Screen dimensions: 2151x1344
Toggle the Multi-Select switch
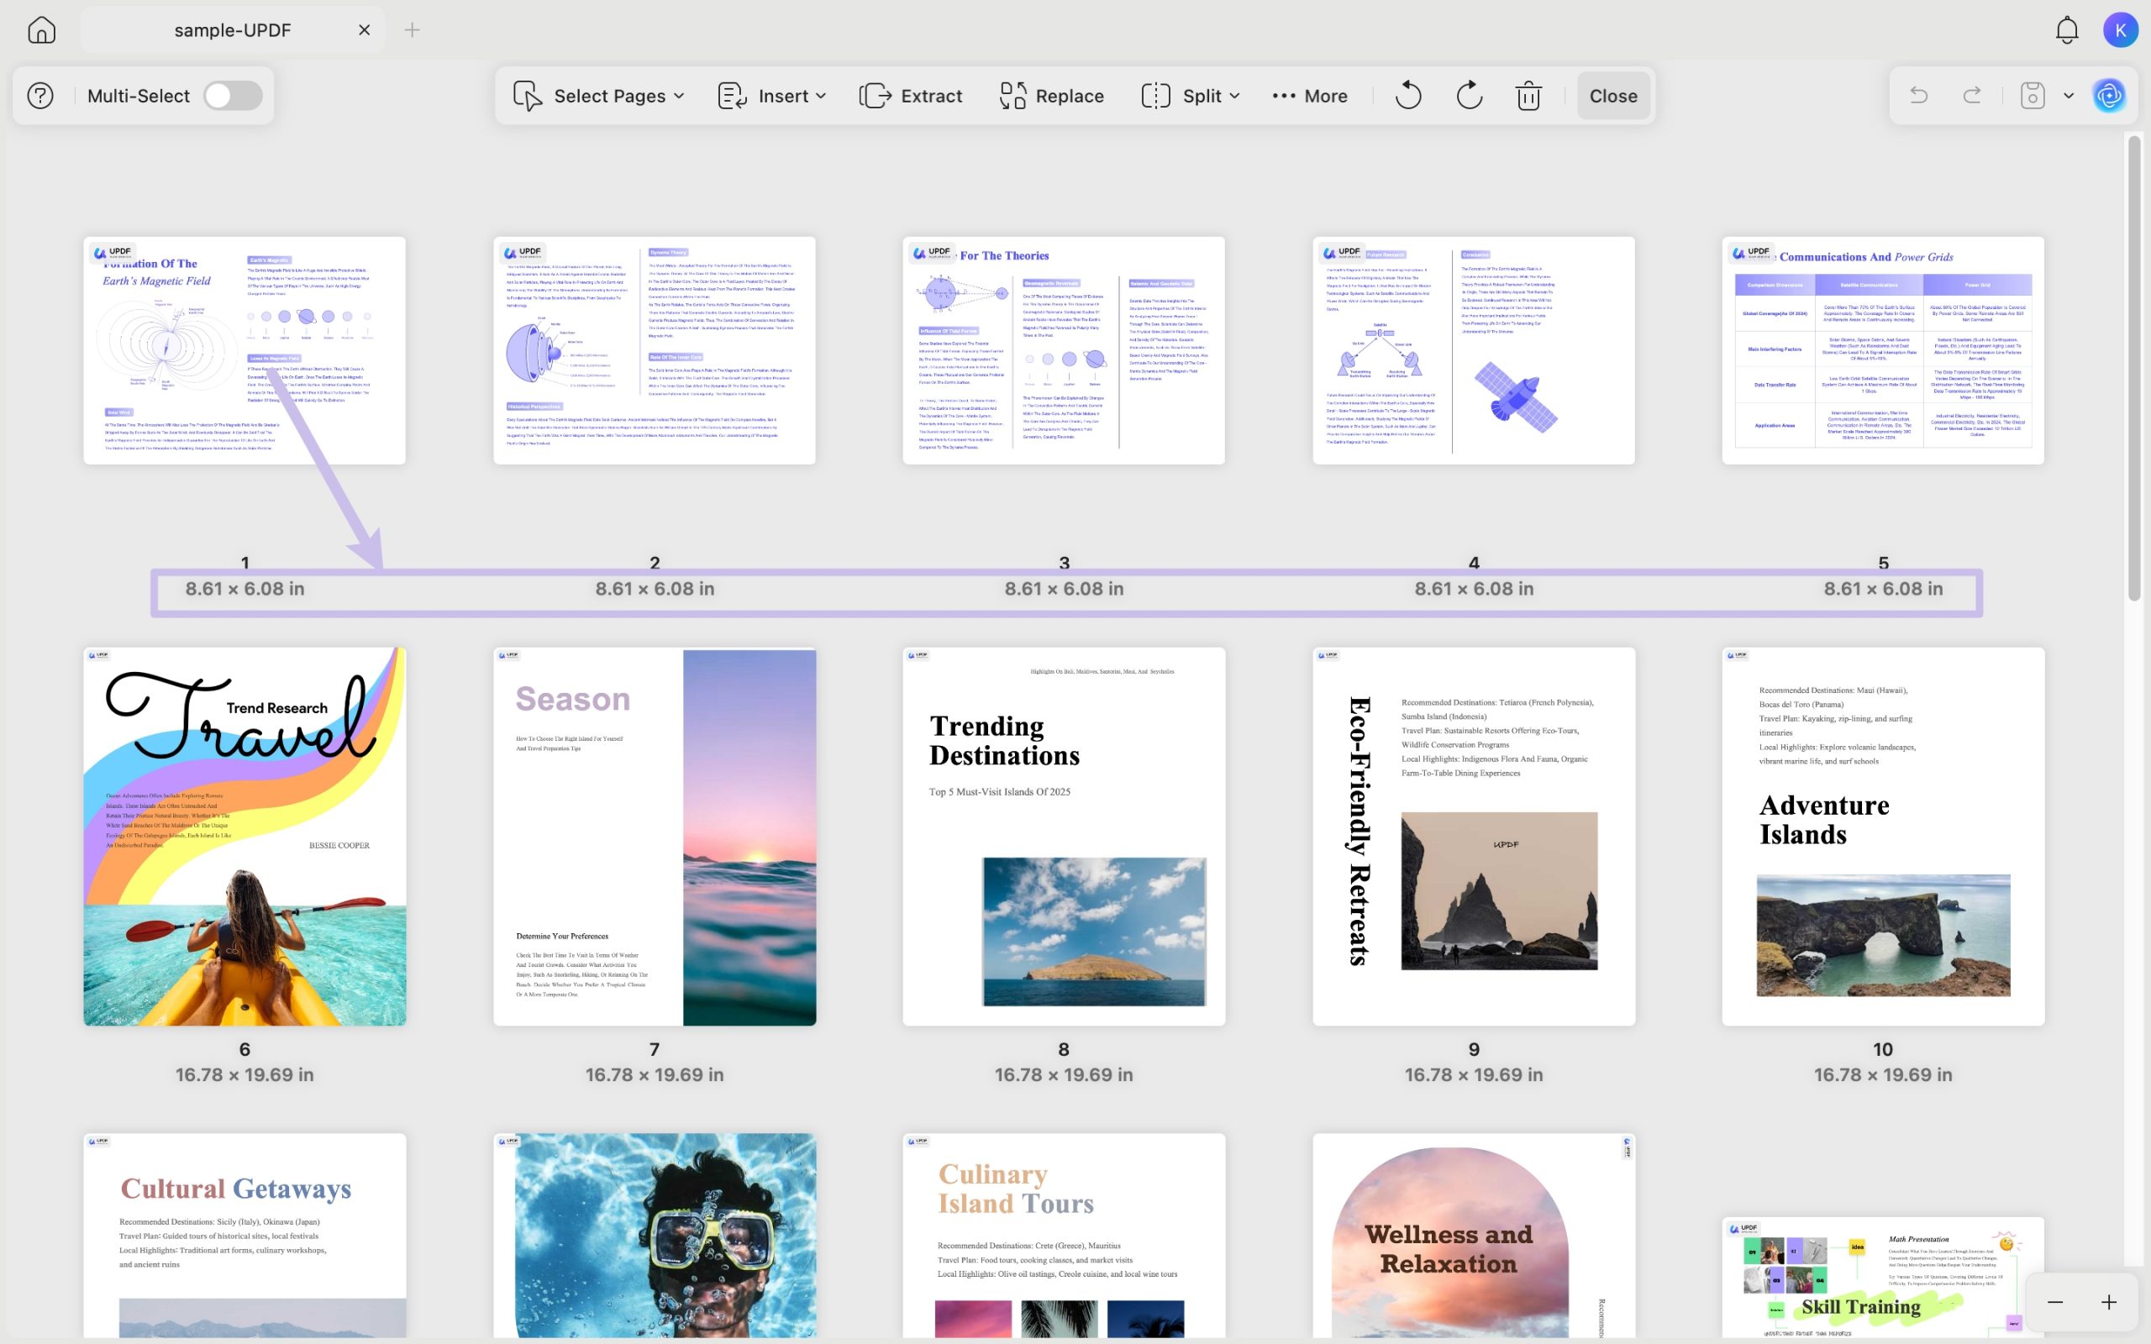tap(233, 95)
